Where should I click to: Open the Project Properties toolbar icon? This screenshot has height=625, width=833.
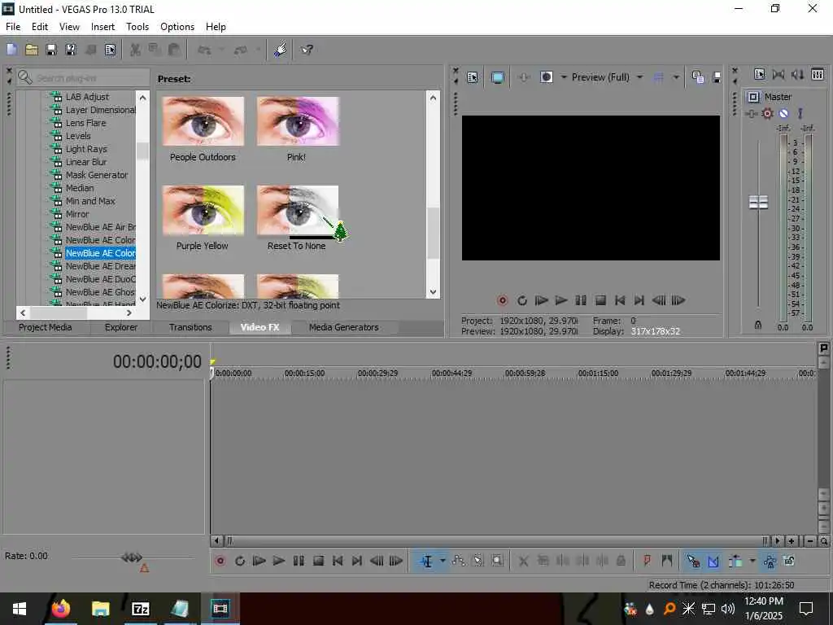[x=110, y=50]
